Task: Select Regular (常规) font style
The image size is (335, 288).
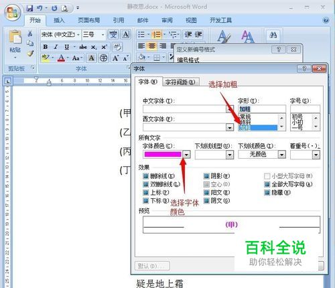Action: 245,117
